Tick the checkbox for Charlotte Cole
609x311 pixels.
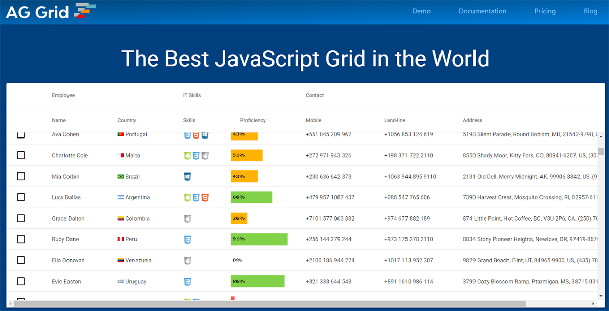(x=21, y=155)
